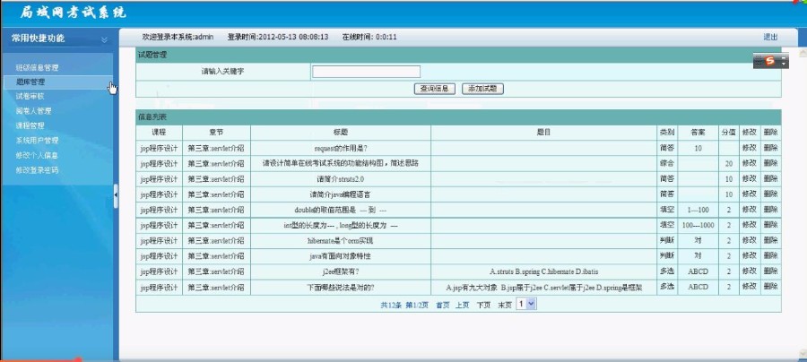This screenshot has width=807, height=362.
Task: Go to 试卷审核 in the sidebar
Action: pyautogui.click(x=30, y=96)
